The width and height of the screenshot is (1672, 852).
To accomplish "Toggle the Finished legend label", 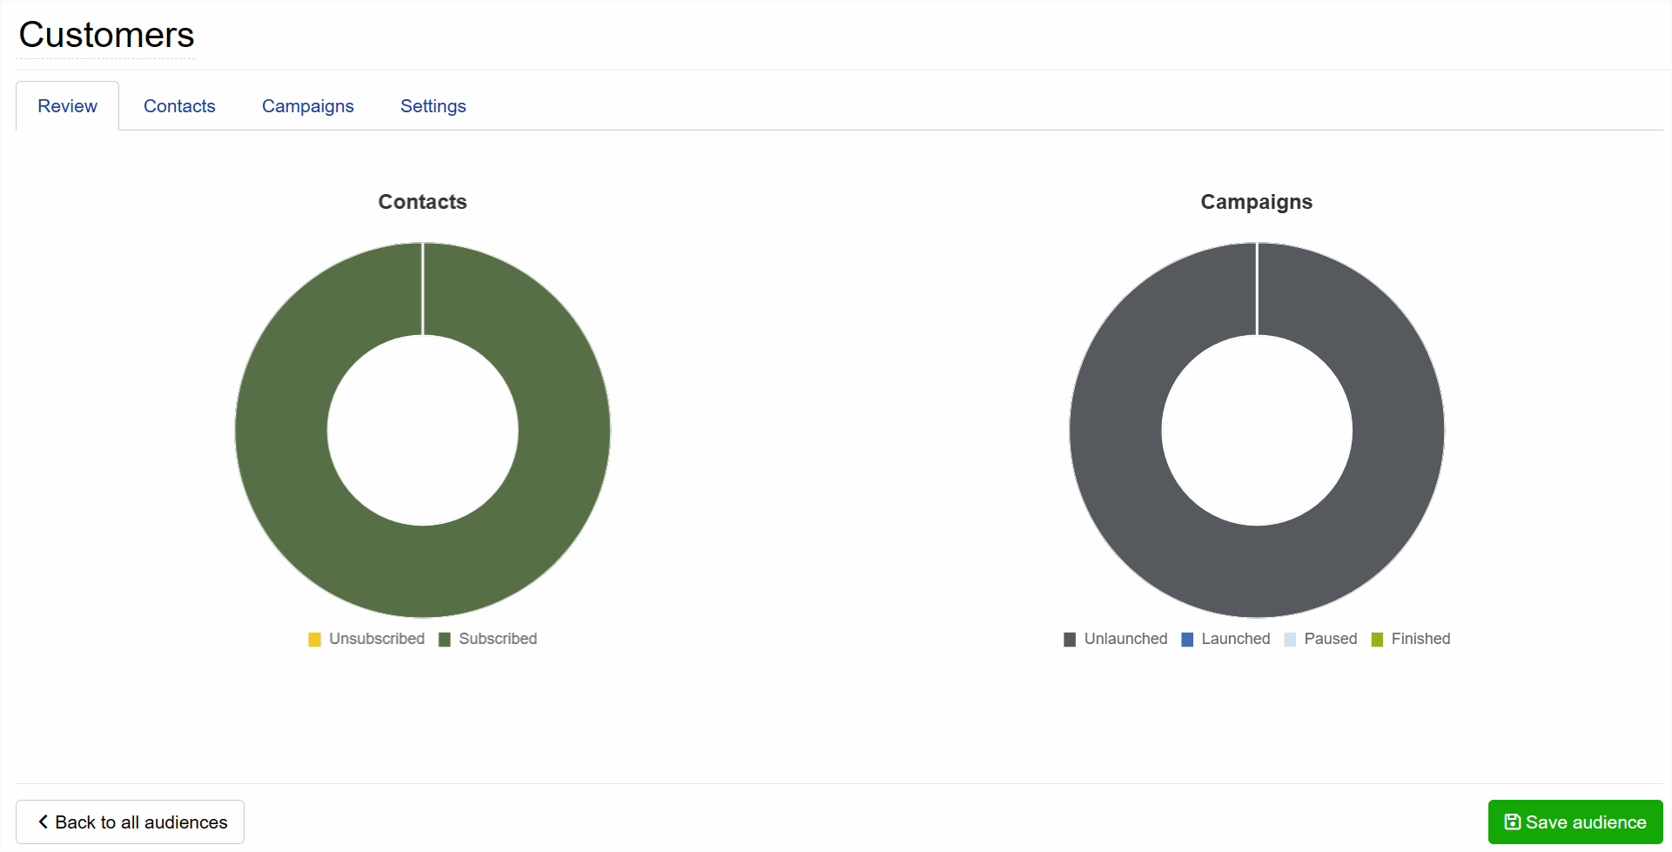I will (1420, 639).
